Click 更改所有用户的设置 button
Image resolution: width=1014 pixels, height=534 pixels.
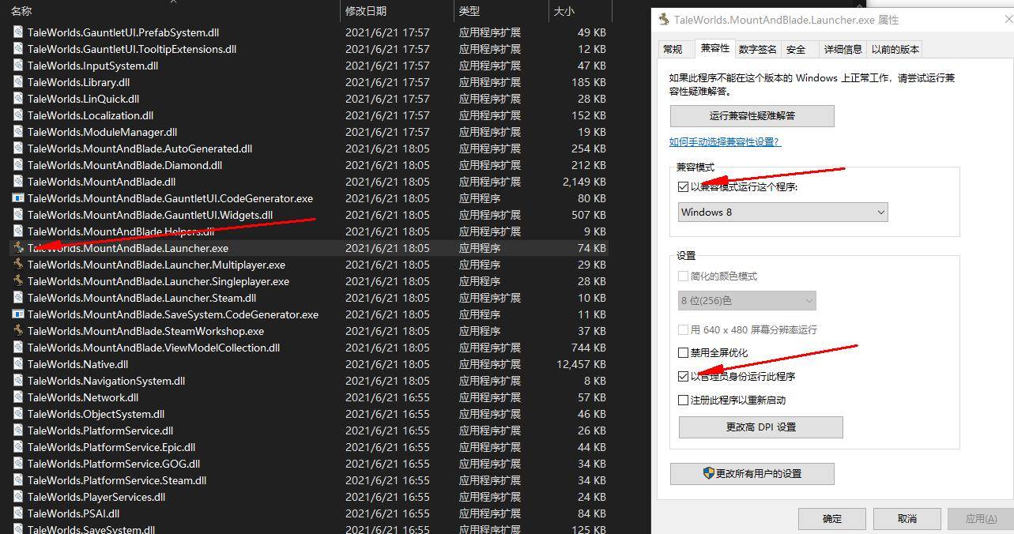coord(752,474)
